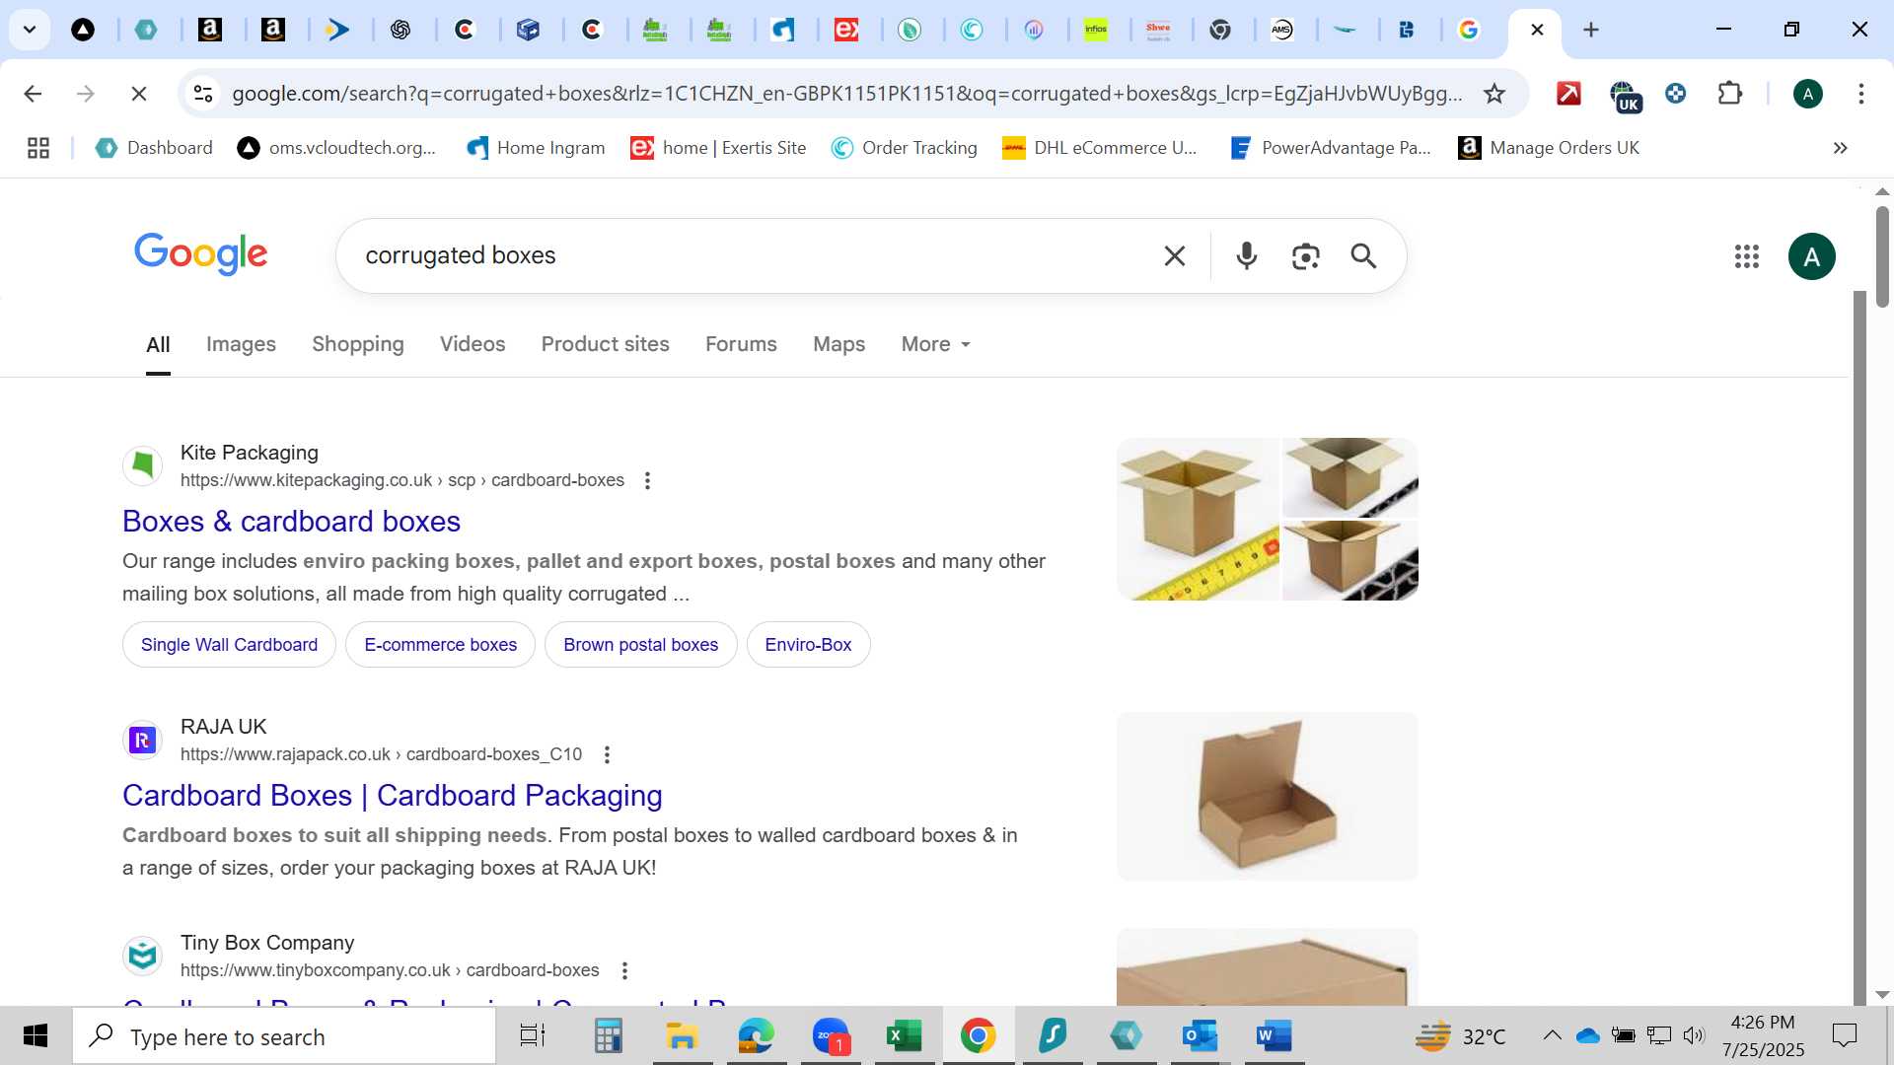1894x1065 pixels.
Task: Click more options for the RAJA UK result
Action: [607, 754]
